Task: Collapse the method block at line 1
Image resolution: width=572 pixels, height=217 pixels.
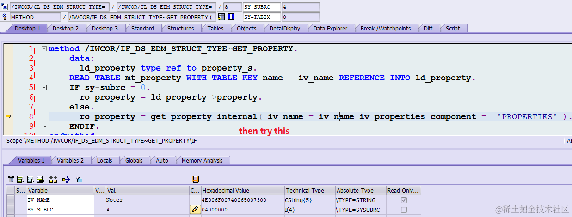Action: coord(44,48)
